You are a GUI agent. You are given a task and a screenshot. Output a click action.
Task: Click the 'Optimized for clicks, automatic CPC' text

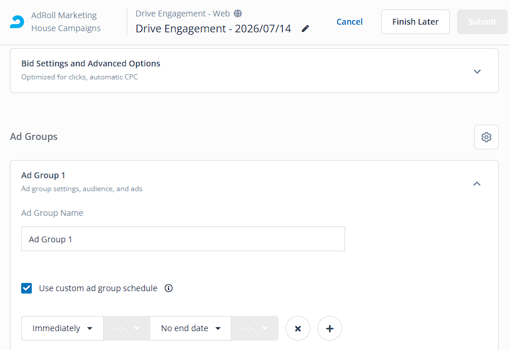pos(80,77)
